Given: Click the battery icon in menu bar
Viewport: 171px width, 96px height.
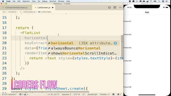Looking at the screenshot, I should point(155,1).
